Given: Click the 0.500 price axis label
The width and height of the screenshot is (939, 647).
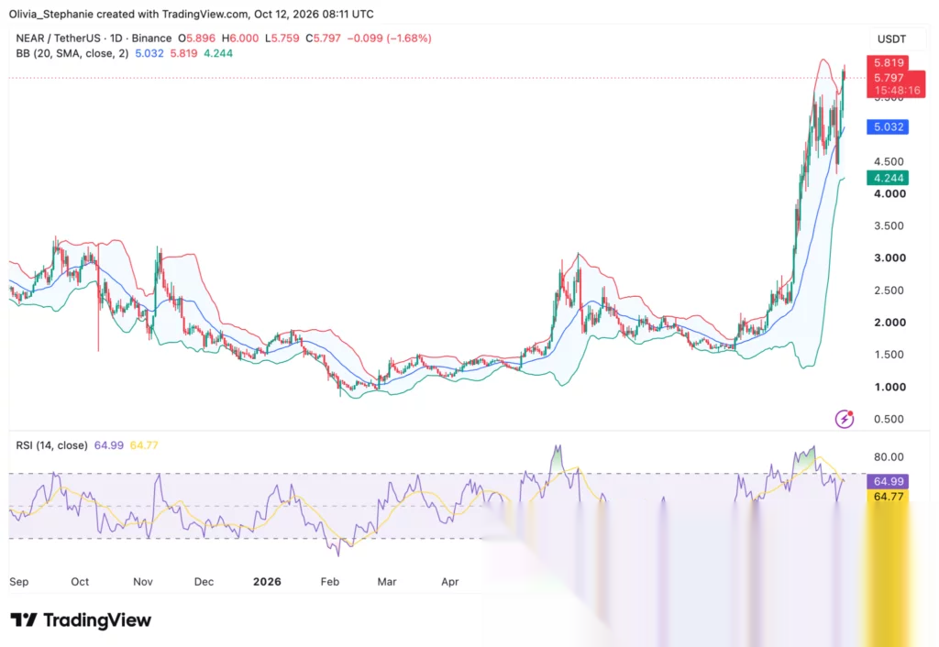Looking at the screenshot, I should pos(889,419).
